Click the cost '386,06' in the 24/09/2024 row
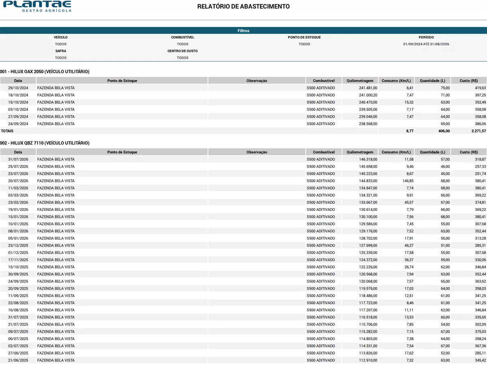Viewport: 487px width, 365px height. point(480,124)
